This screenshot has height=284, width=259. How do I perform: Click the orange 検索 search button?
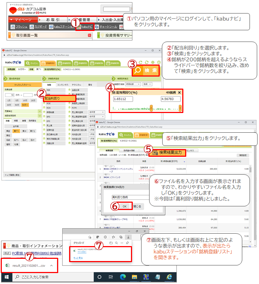[146, 70]
